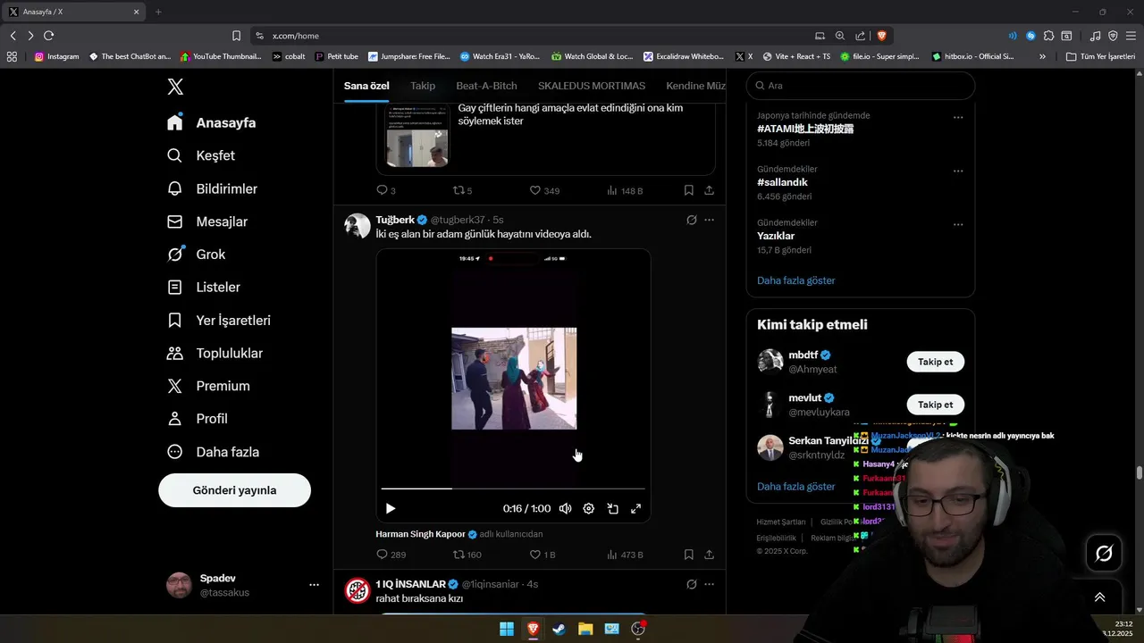Toggle the video loop/rotate icon
This screenshot has height=643, width=1144.
[613, 508]
